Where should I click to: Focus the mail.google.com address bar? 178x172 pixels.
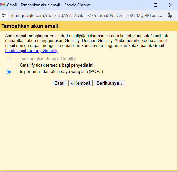click(86, 15)
